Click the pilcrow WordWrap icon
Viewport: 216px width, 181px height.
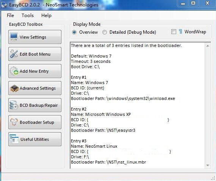point(180,32)
